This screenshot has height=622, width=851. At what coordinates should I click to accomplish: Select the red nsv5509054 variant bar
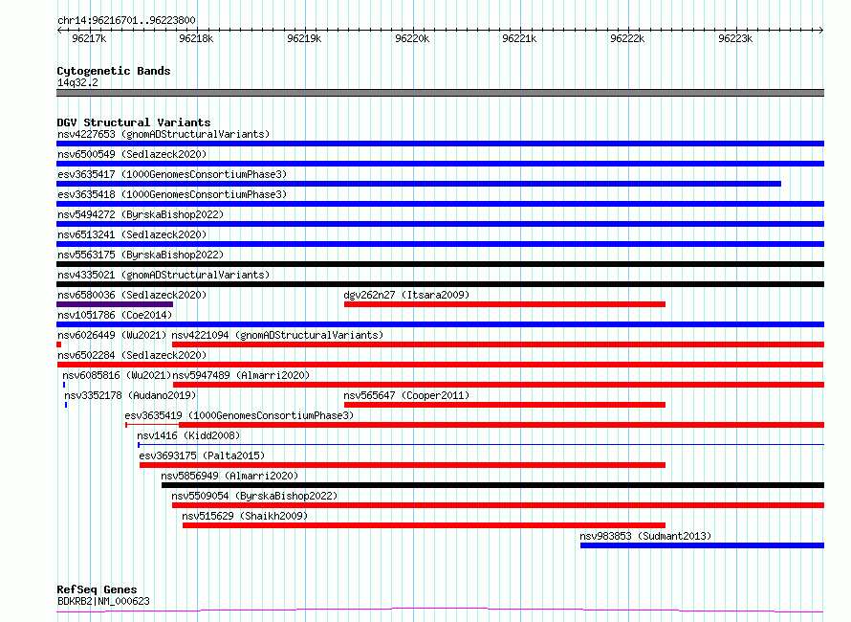click(498, 505)
